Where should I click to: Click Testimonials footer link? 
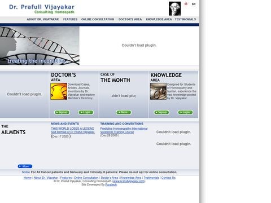pyautogui.click(x=151, y=178)
